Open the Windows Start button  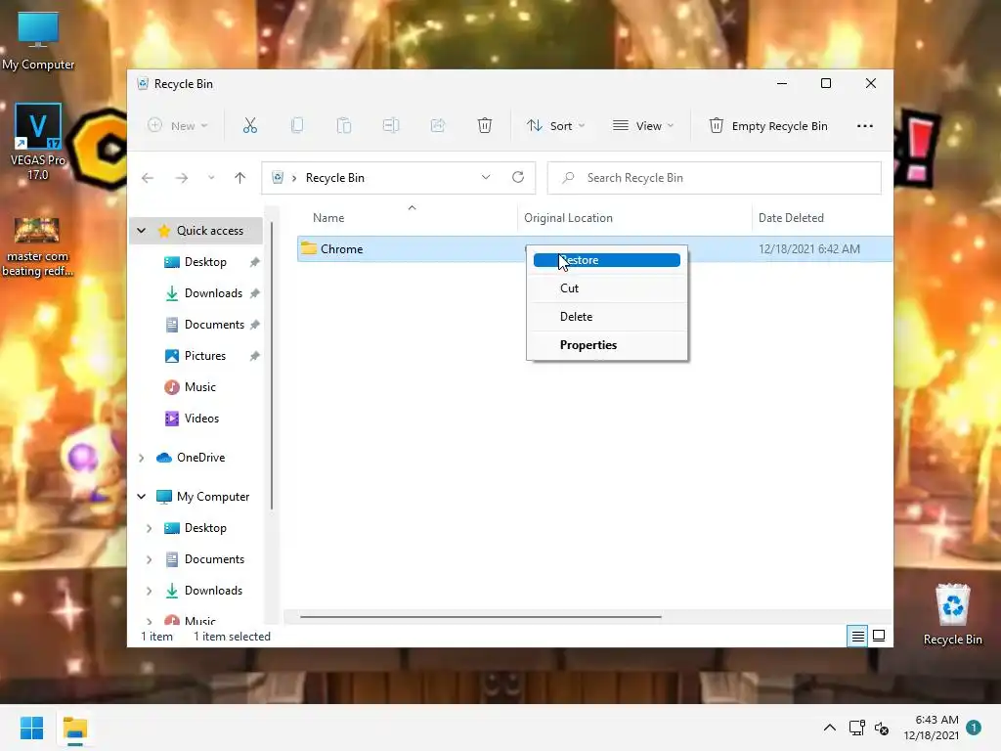[x=32, y=728]
